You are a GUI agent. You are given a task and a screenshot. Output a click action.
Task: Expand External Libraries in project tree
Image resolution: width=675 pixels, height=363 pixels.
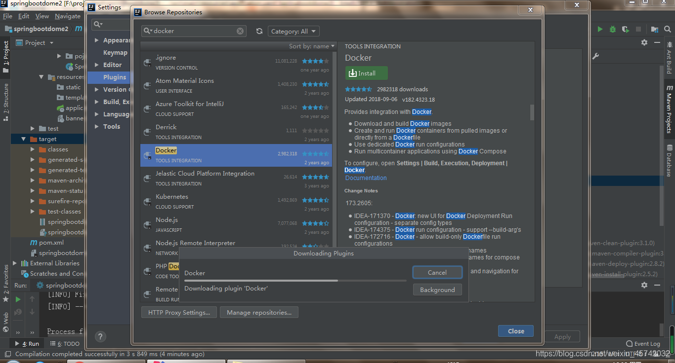coord(14,263)
